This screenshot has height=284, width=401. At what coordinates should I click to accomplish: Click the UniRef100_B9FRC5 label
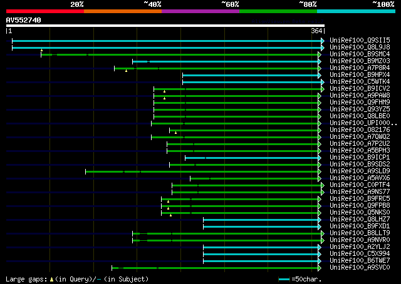360,199
